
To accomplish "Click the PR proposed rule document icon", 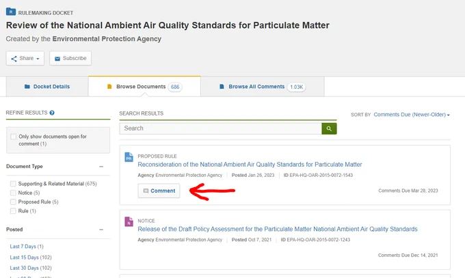I will 129,157.
